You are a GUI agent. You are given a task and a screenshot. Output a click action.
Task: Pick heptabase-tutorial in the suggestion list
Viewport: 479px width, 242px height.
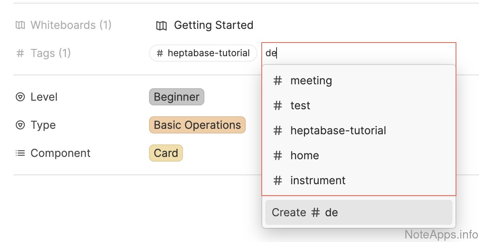tap(338, 131)
